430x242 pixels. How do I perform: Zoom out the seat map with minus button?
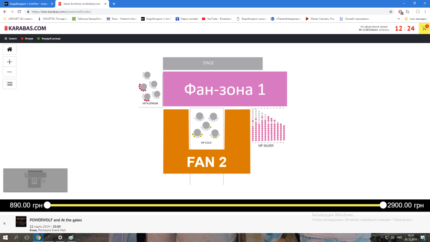click(9, 72)
